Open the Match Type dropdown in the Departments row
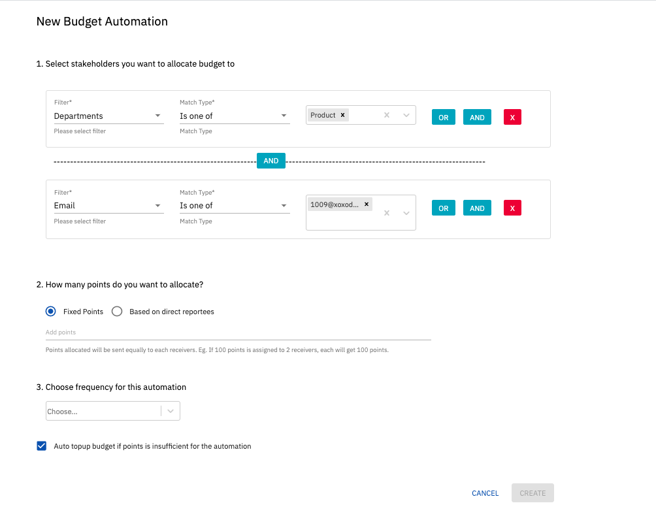This screenshot has height=516, width=656. (x=235, y=116)
